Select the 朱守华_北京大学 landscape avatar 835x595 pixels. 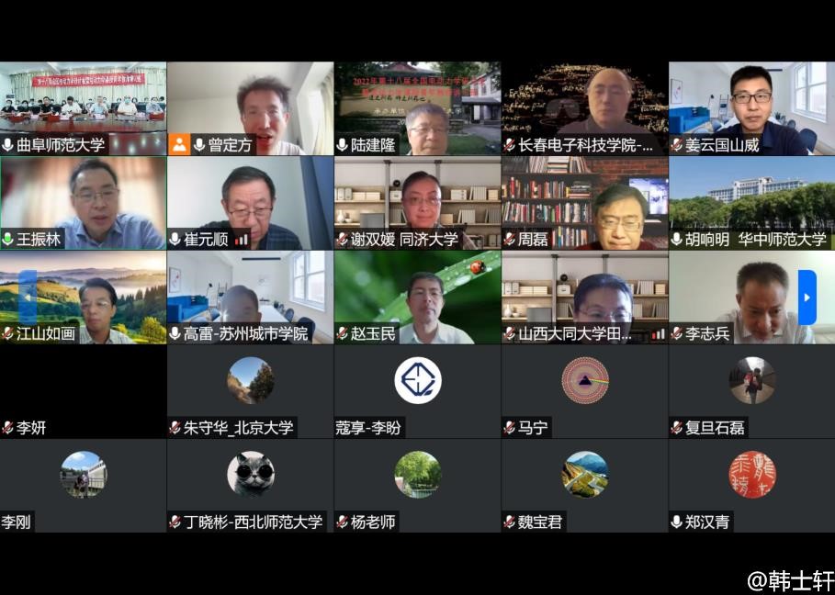tap(251, 380)
